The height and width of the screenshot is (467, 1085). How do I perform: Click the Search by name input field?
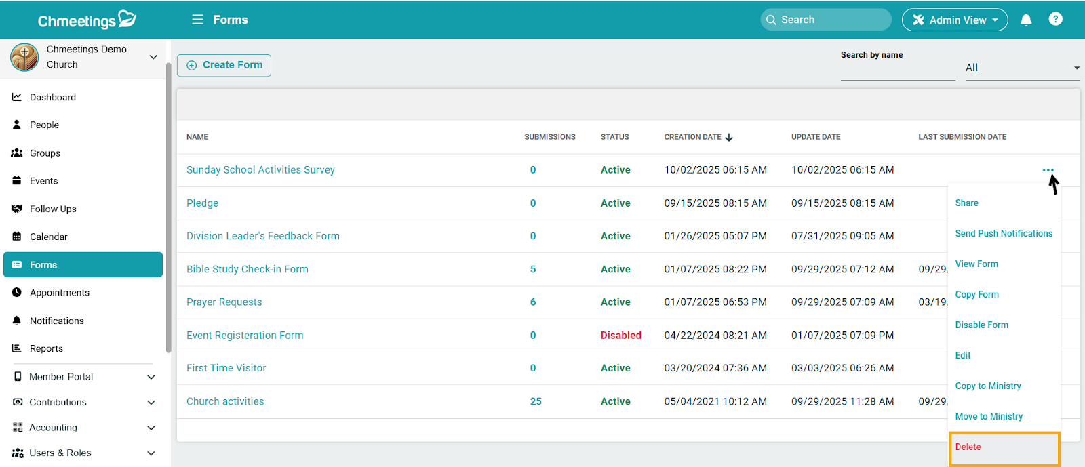[897, 70]
